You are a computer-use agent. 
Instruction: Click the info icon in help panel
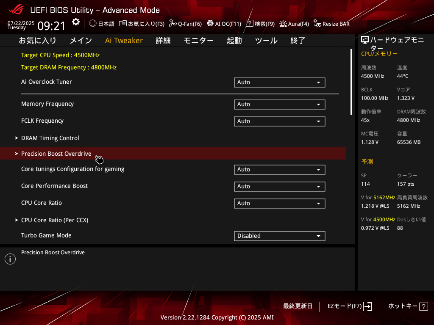[10, 259]
